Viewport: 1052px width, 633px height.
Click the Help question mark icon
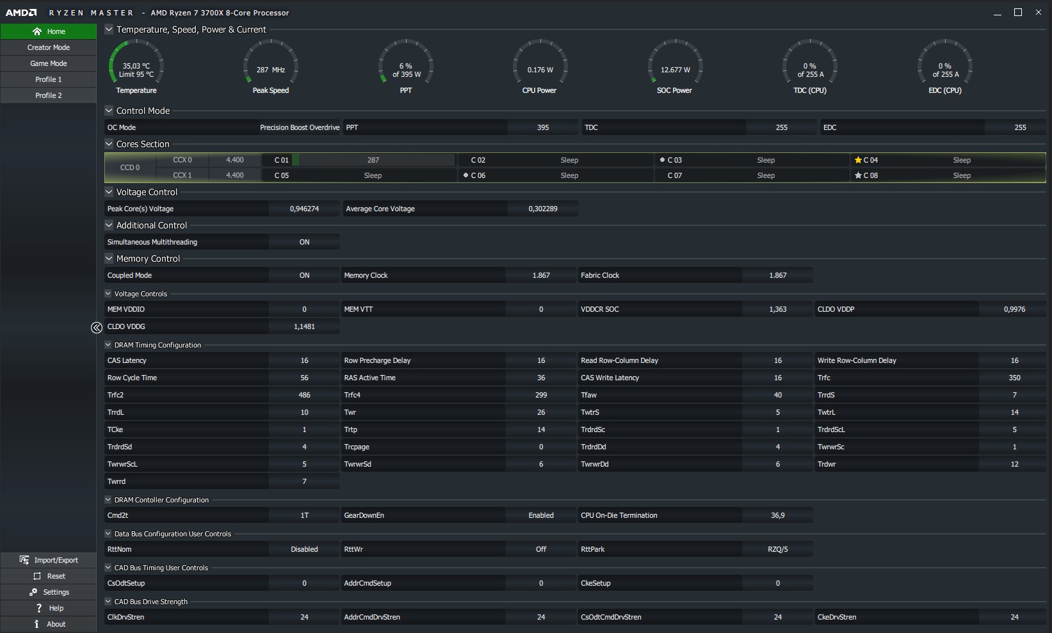click(39, 608)
